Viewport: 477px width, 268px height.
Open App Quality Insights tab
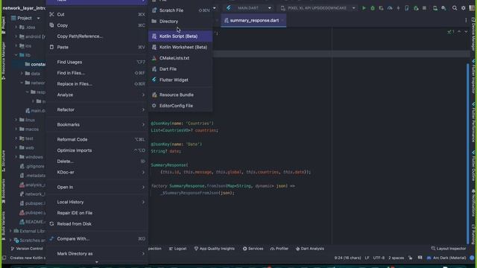tap(215, 249)
